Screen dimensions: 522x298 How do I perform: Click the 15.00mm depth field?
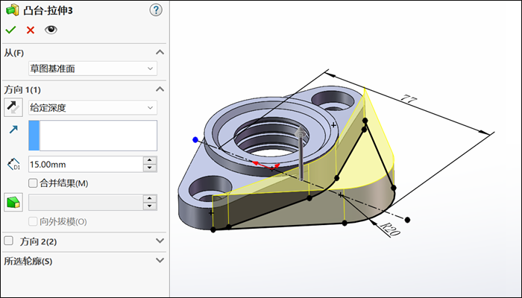(x=86, y=165)
